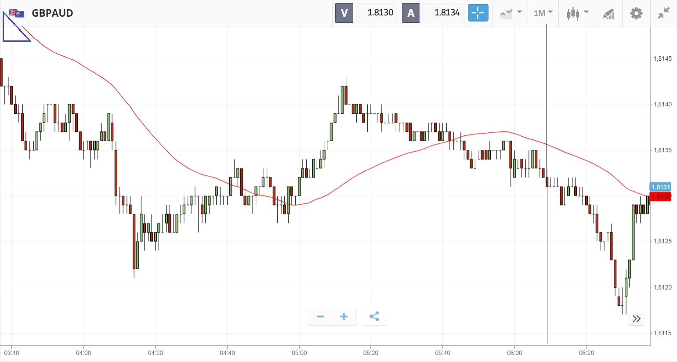Click the A buy button

point(411,13)
